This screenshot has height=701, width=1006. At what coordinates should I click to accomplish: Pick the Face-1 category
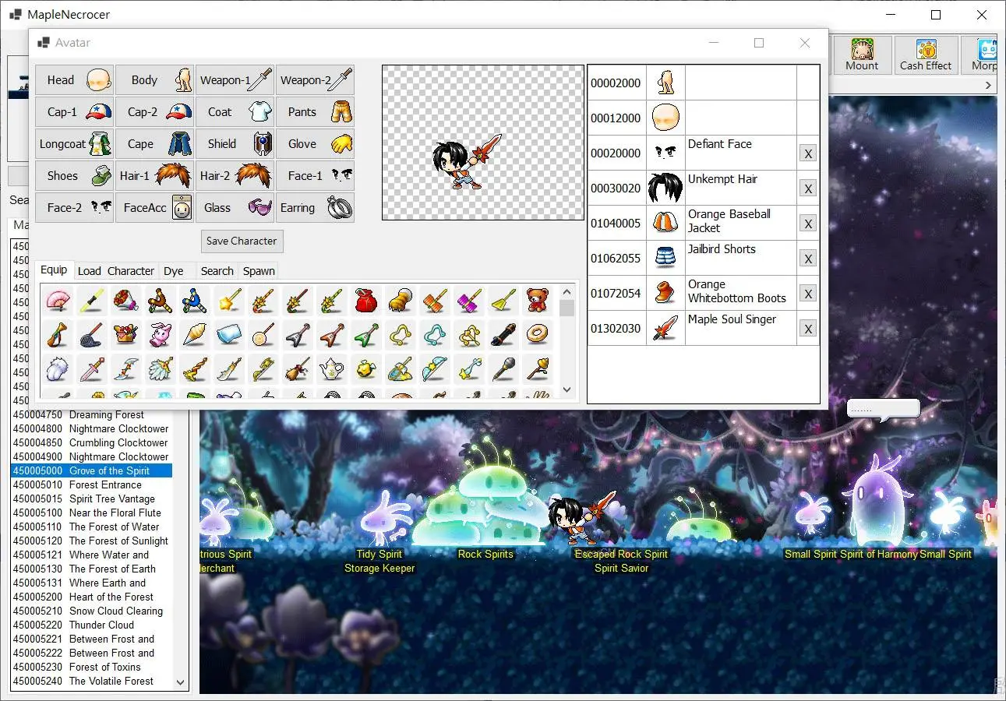pos(316,175)
